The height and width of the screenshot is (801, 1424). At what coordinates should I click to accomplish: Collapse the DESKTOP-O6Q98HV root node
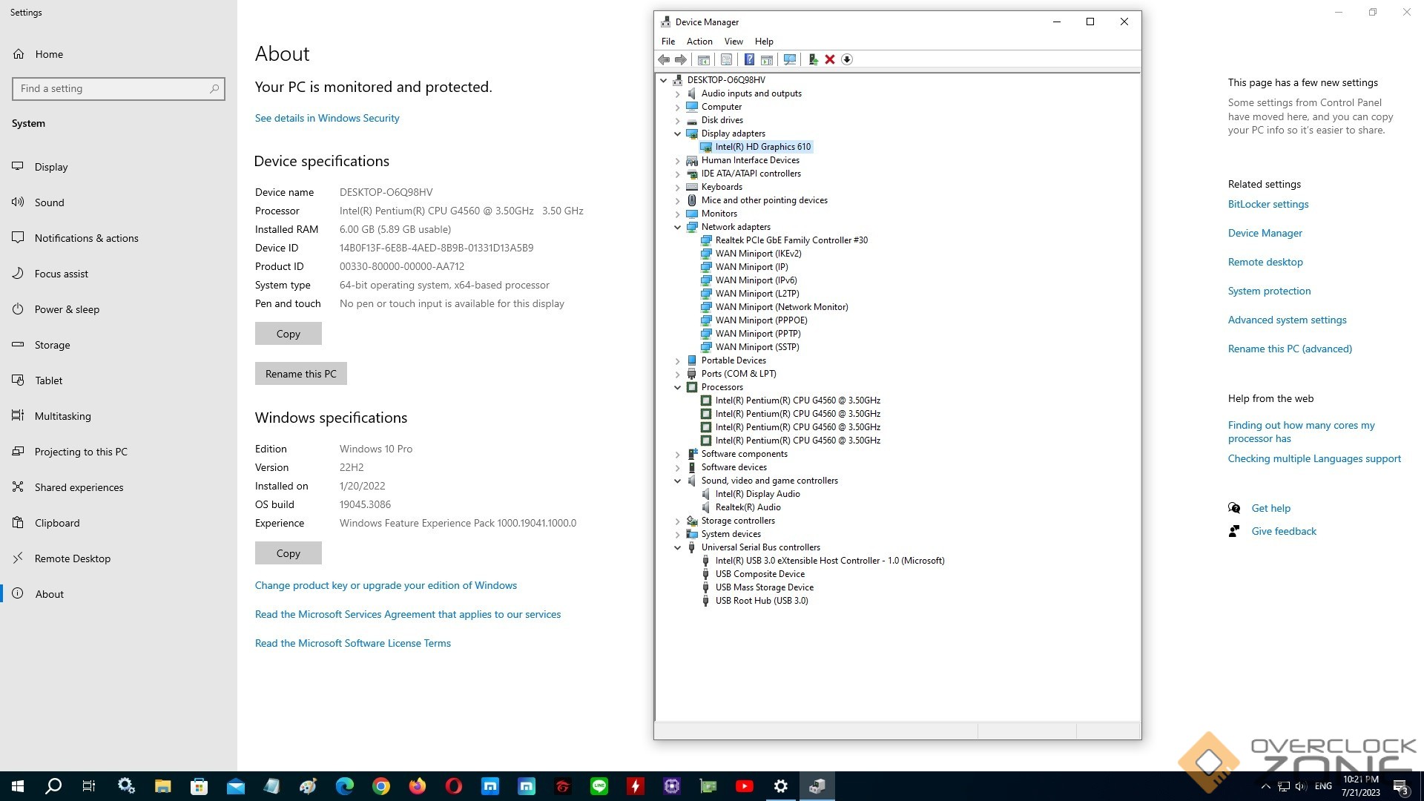tap(664, 81)
